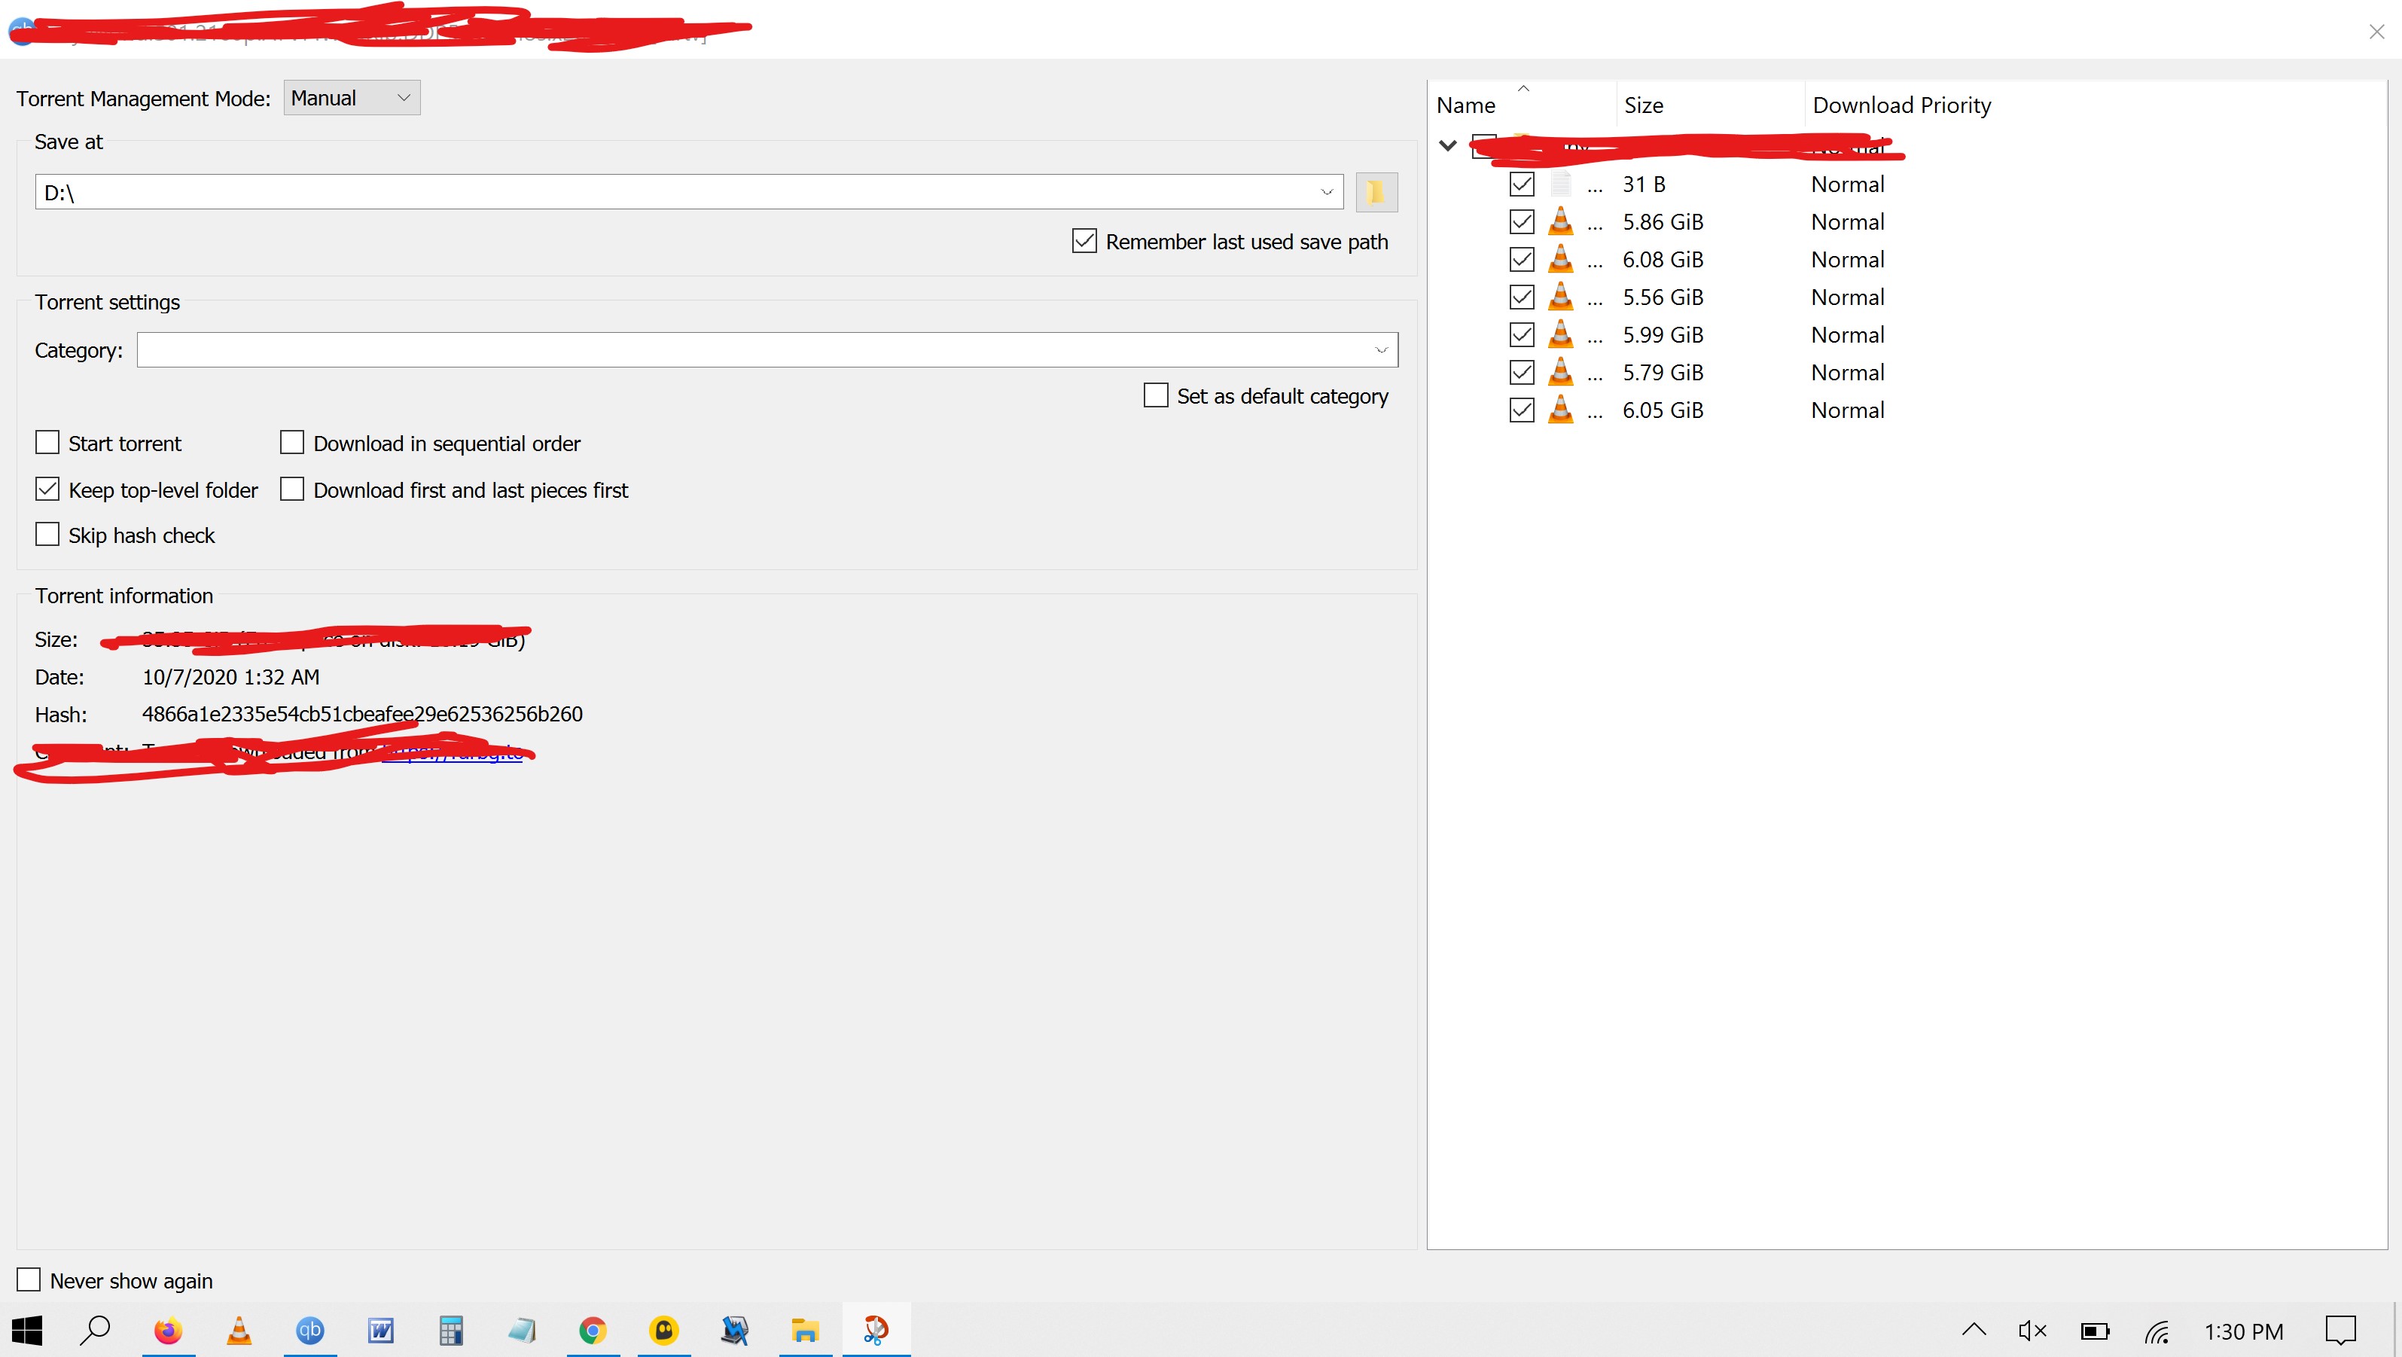Click the VLC file icon for 5.79 GiB file
This screenshot has width=2402, height=1357.
tap(1560, 372)
